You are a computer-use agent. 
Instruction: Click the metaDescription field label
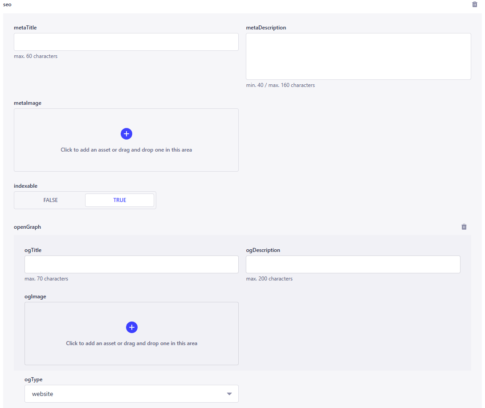(x=266, y=28)
